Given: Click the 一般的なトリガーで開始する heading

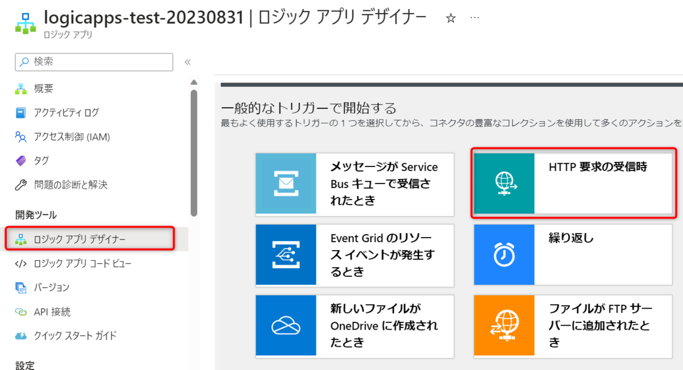Looking at the screenshot, I should pyautogui.click(x=308, y=108).
